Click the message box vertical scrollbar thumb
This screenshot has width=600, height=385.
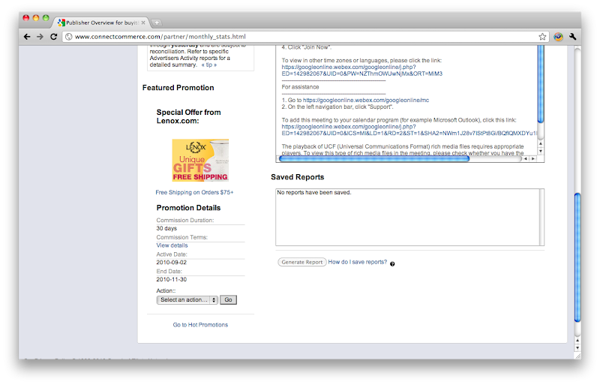(541, 84)
